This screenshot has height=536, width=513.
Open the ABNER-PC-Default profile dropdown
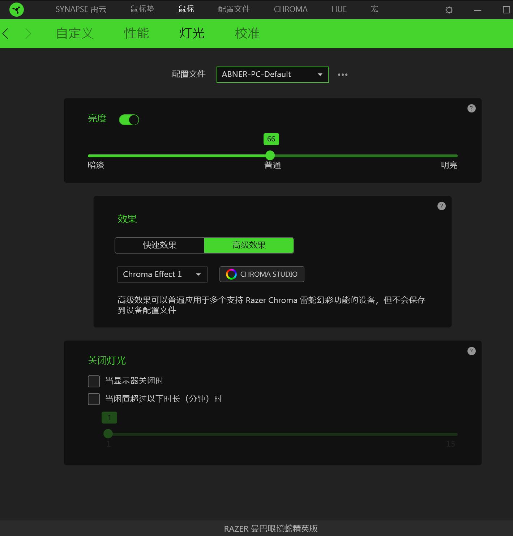(272, 75)
